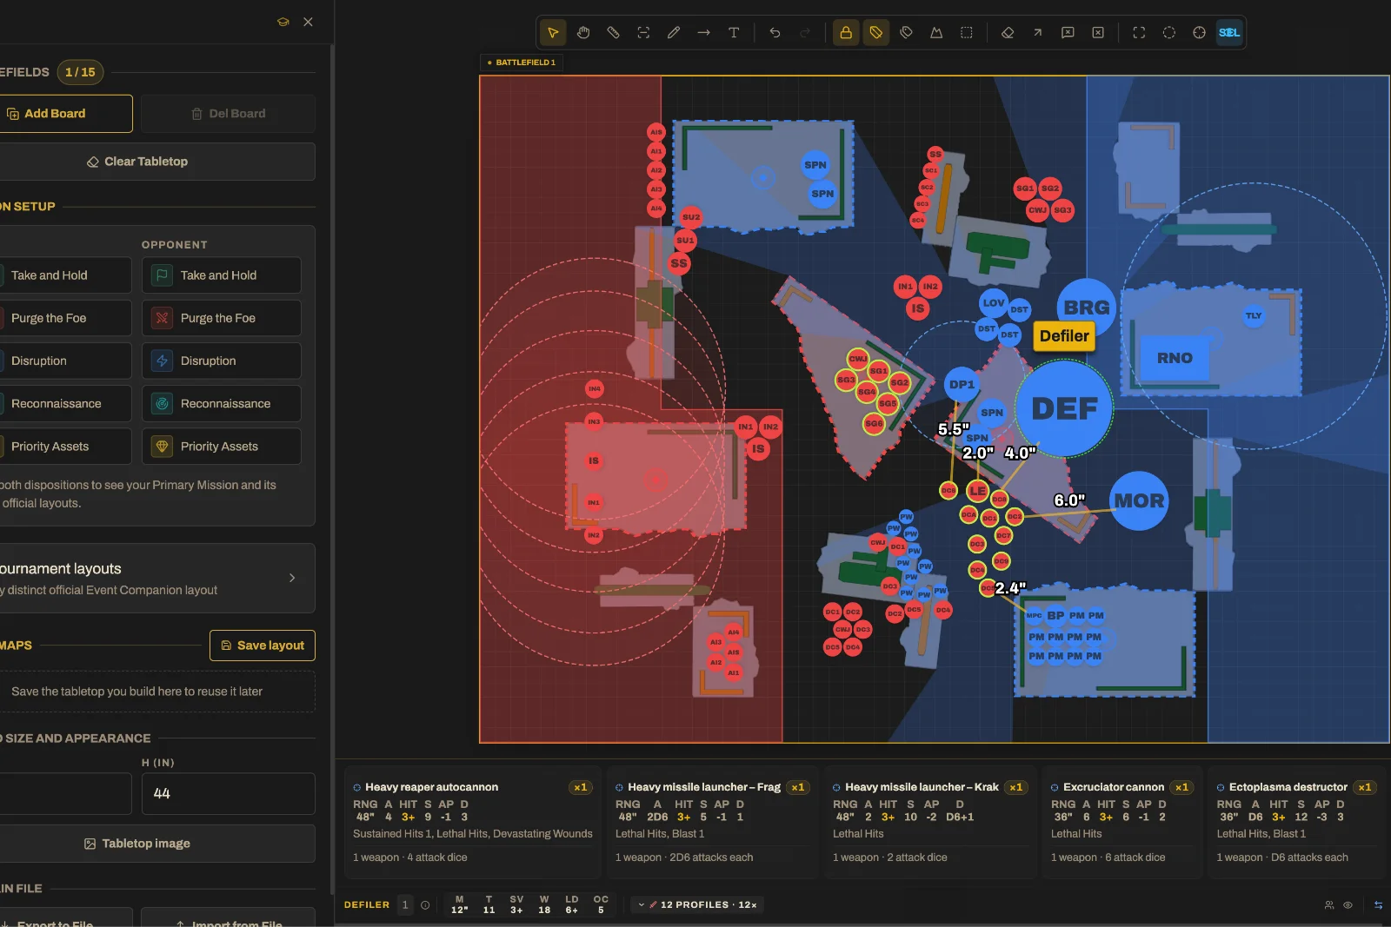The image size is (1391, 927).
Task: Click the Defiler info circle icon
Action: coord(425,905)
